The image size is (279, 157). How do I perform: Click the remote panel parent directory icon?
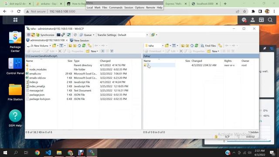point(183,46)
